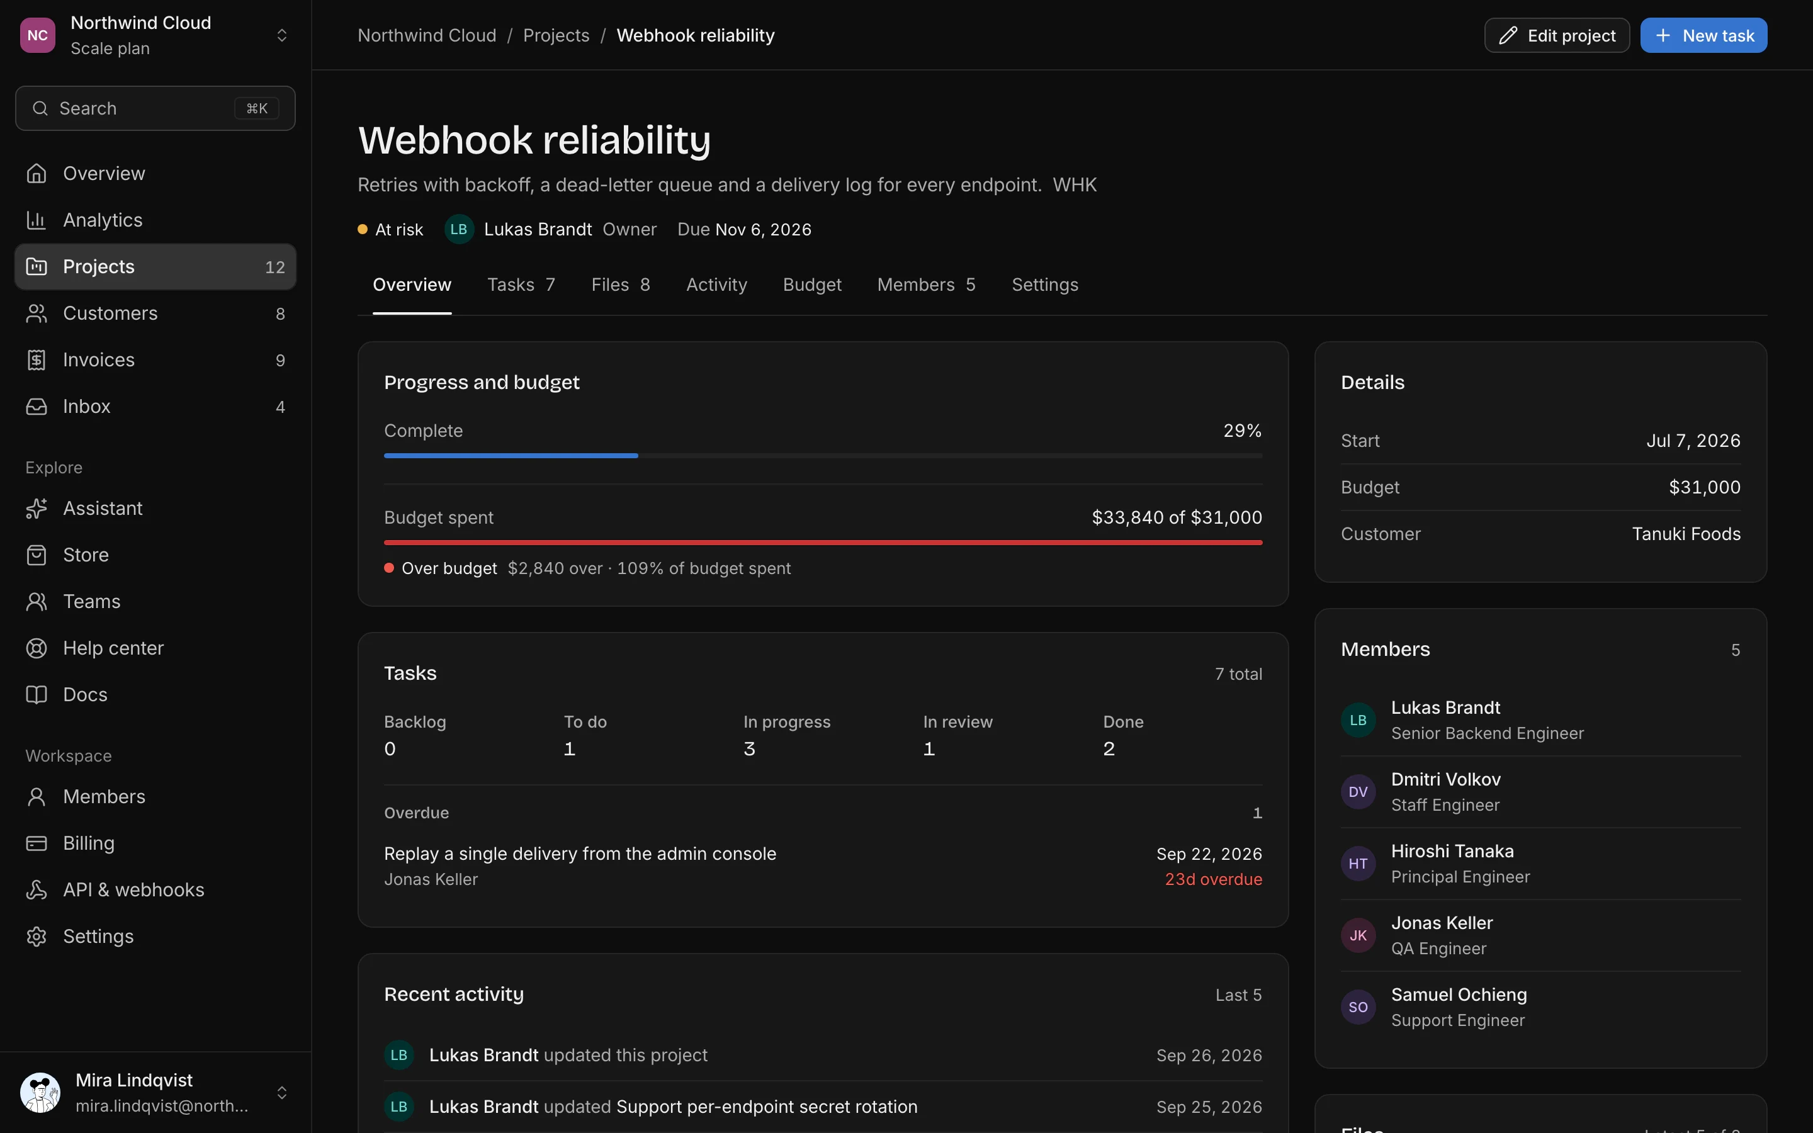Click the Help center lifebuoy icon

click(x=36, y=648)
